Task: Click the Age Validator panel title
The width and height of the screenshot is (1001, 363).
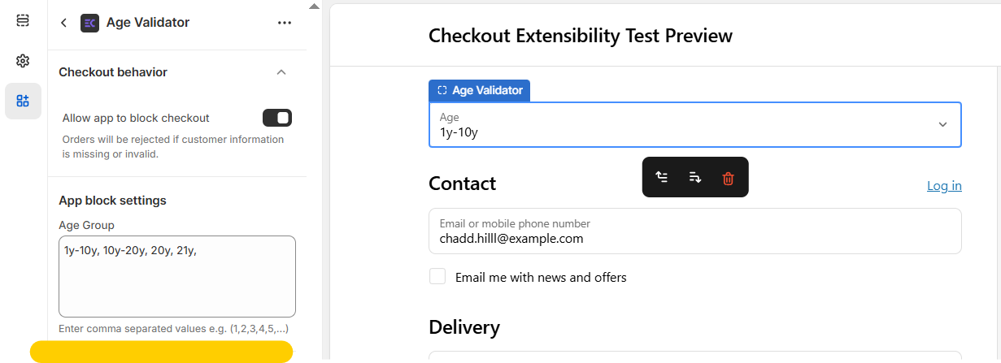Action: click(148, 23)
